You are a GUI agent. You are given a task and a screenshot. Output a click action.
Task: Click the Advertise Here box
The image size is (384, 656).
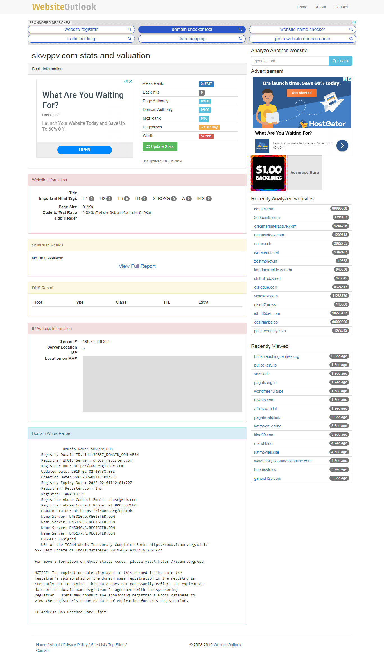304,173
